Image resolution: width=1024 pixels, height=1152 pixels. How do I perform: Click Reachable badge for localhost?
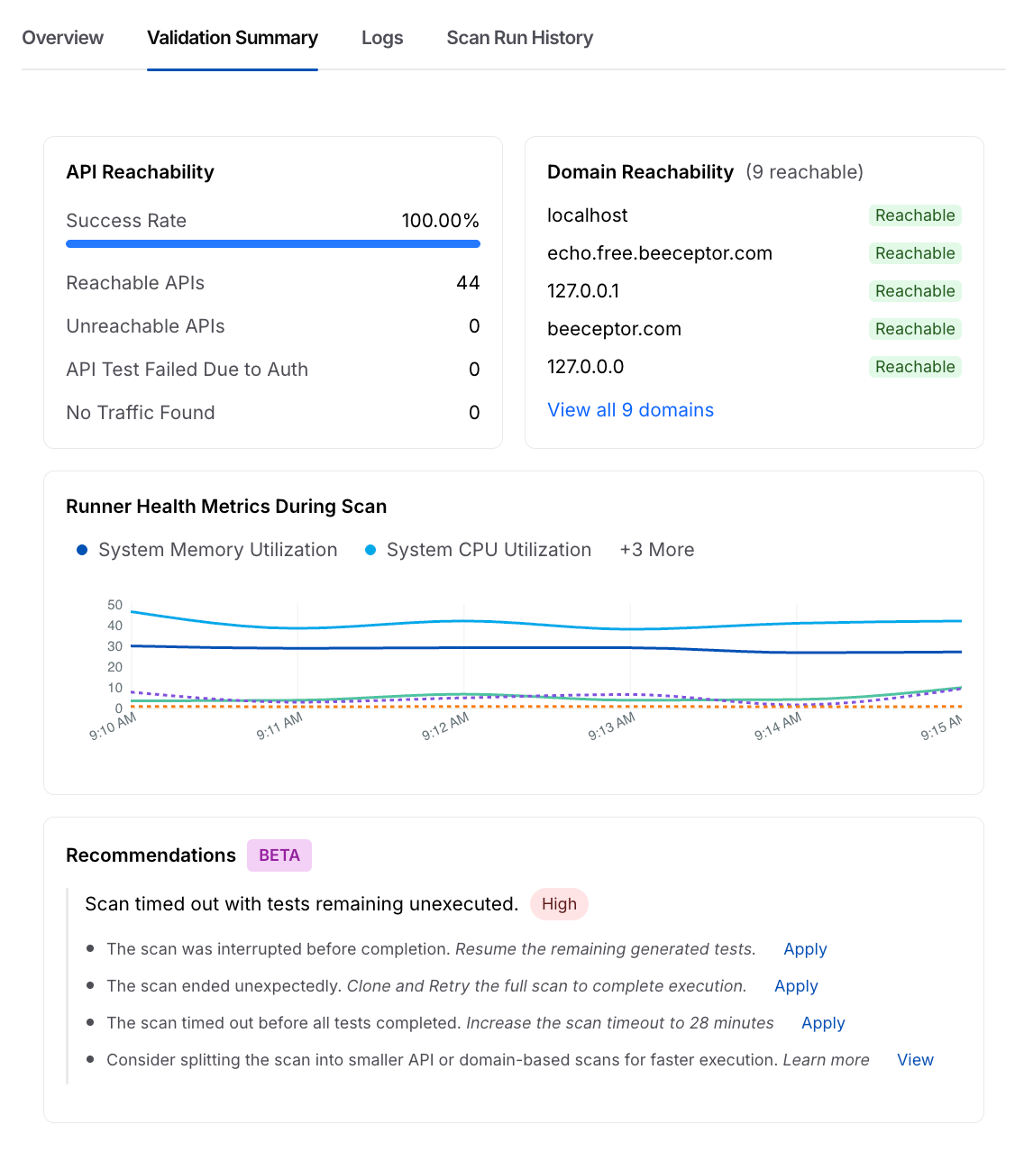coord(915,215)
